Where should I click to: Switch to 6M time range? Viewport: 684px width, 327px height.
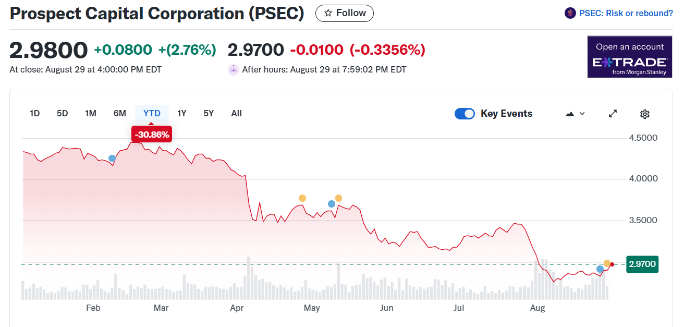[x=120, y=113]
